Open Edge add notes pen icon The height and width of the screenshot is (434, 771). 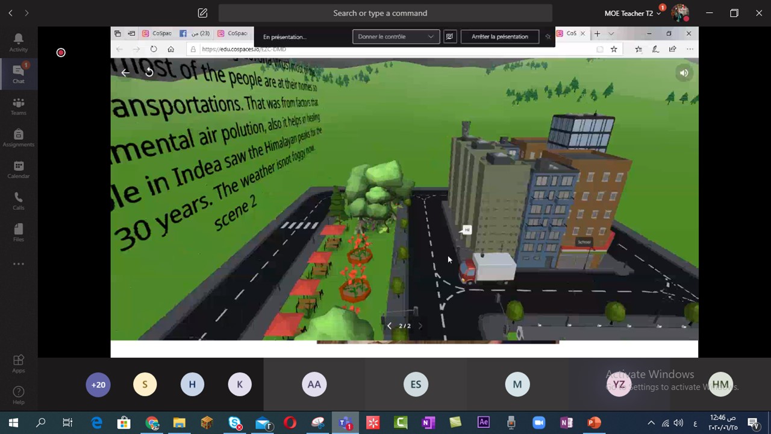pos(655,49)
